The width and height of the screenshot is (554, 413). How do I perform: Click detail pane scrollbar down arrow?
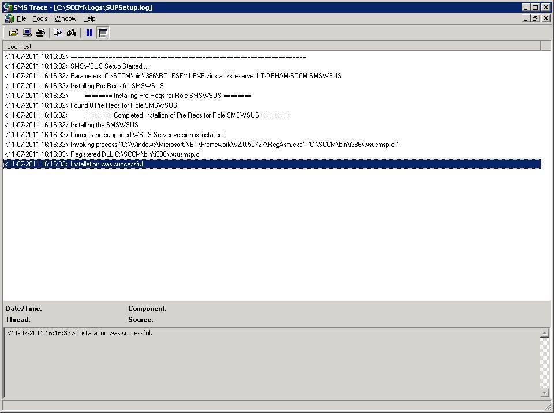pyautogui.click(x=544, y=392)
